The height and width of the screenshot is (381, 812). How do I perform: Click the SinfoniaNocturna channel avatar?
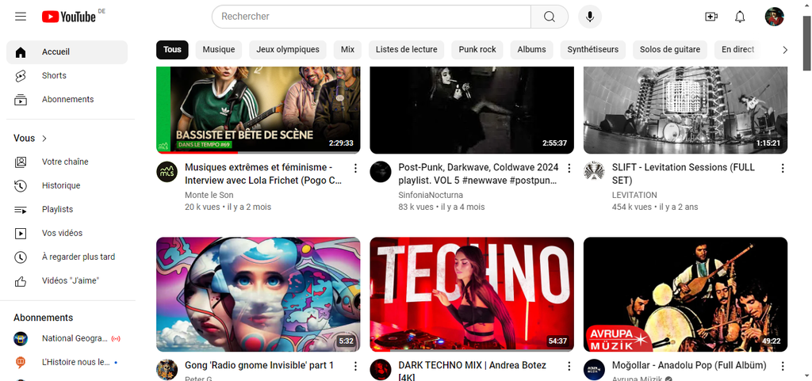[x=381, y=172]
